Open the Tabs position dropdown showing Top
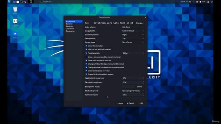Screen dimensions: 221x124 [133, 38]
